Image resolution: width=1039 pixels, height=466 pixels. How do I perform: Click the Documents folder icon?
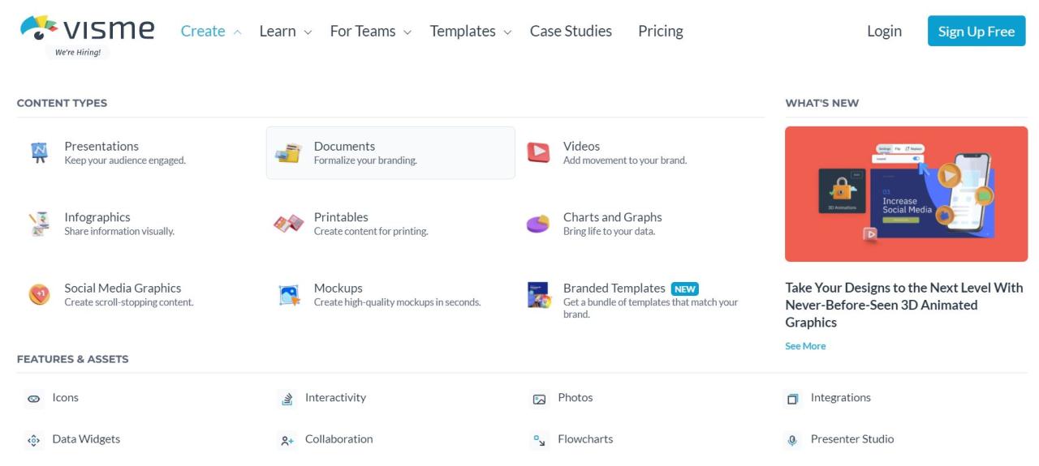(x=288, y=152)
